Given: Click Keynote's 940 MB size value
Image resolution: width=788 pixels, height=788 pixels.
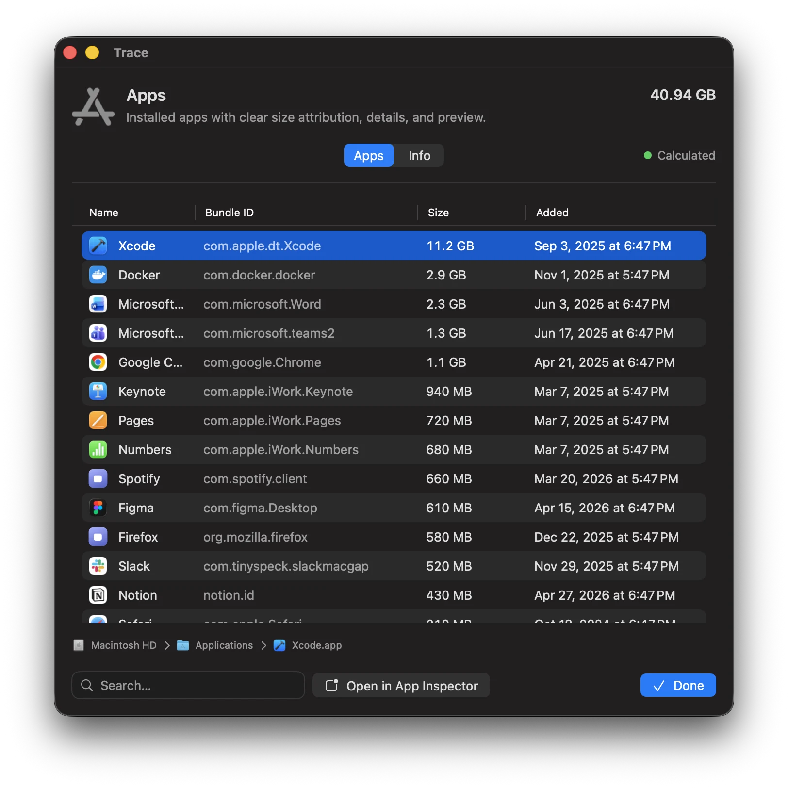Looking at the screenshot, I should tap(449, 392).
